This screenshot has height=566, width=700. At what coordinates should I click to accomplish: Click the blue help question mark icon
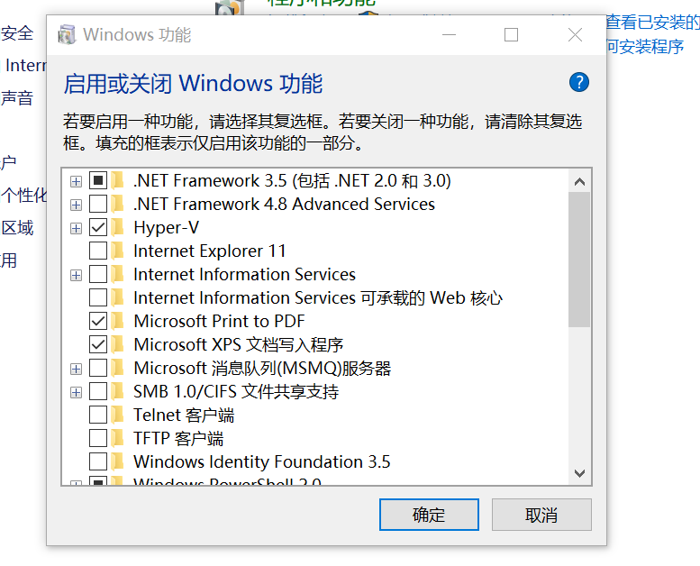[x=579, y=82]
